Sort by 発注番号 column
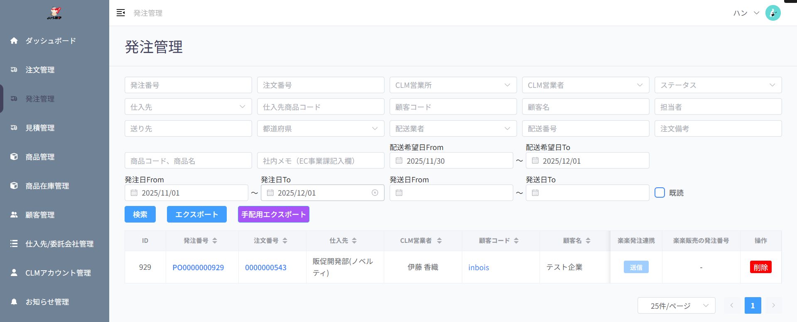Viewport: 797px width, 322px height. [x=215, y=241]
